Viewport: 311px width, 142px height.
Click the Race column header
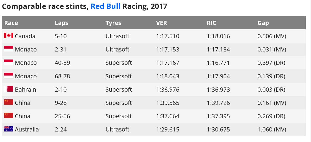(x=11, y=23)
